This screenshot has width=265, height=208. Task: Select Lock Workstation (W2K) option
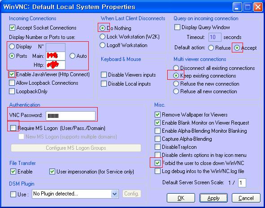click(102, 37)
